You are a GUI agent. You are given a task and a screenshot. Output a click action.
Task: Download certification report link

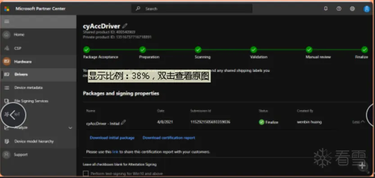pos(169,138)
